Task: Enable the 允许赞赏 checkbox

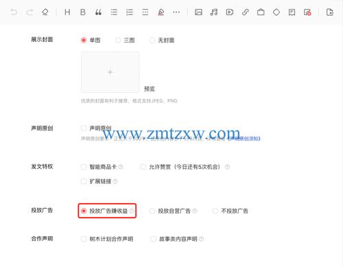Action: coord(143,167)
